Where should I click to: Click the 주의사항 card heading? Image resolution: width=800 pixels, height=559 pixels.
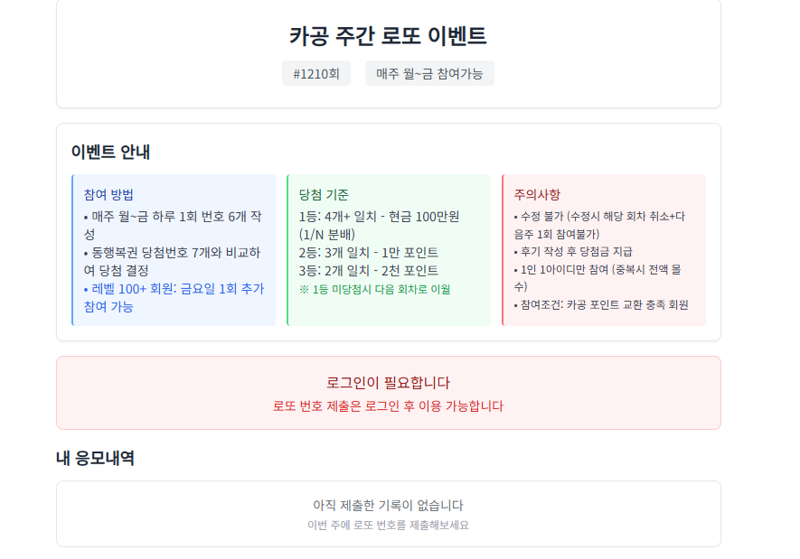(x=537, y=194)
